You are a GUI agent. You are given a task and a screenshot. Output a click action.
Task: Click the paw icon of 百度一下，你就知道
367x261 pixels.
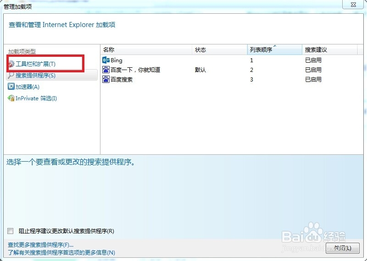(x=106, y=70)
